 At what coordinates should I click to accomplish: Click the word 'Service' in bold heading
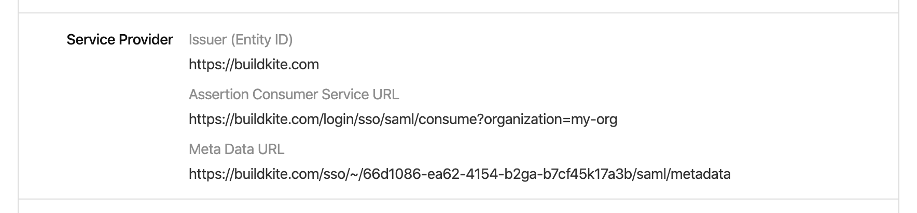(x=91, y=40)
